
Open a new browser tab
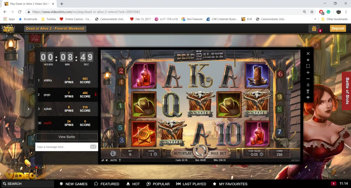61,4
